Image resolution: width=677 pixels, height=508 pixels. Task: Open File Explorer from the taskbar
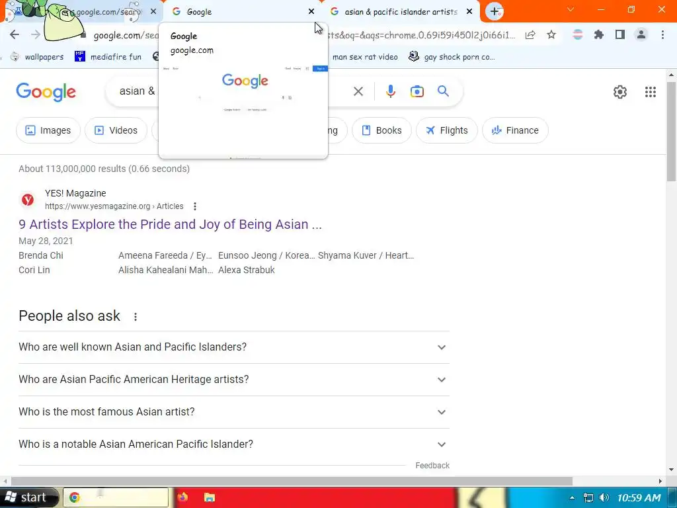click(x=210, y=497)
